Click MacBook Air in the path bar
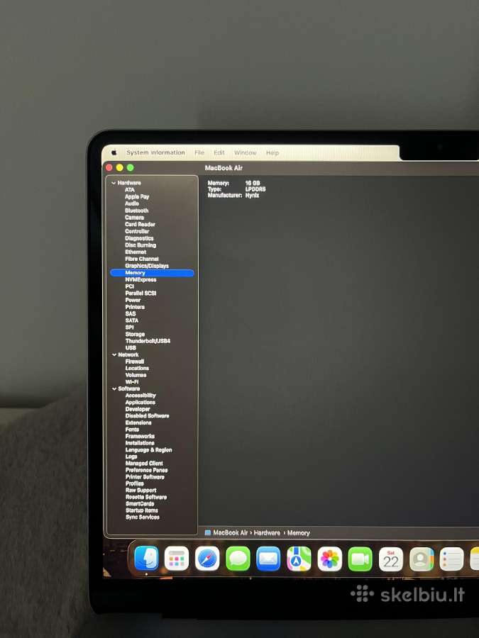Screen dimensions: 479x638 [230, 532]
